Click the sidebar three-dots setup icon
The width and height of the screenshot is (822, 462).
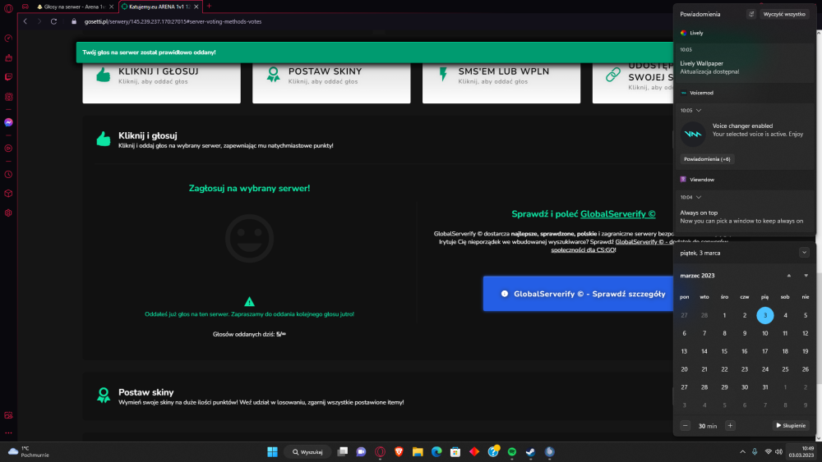(x=8, y=432)
